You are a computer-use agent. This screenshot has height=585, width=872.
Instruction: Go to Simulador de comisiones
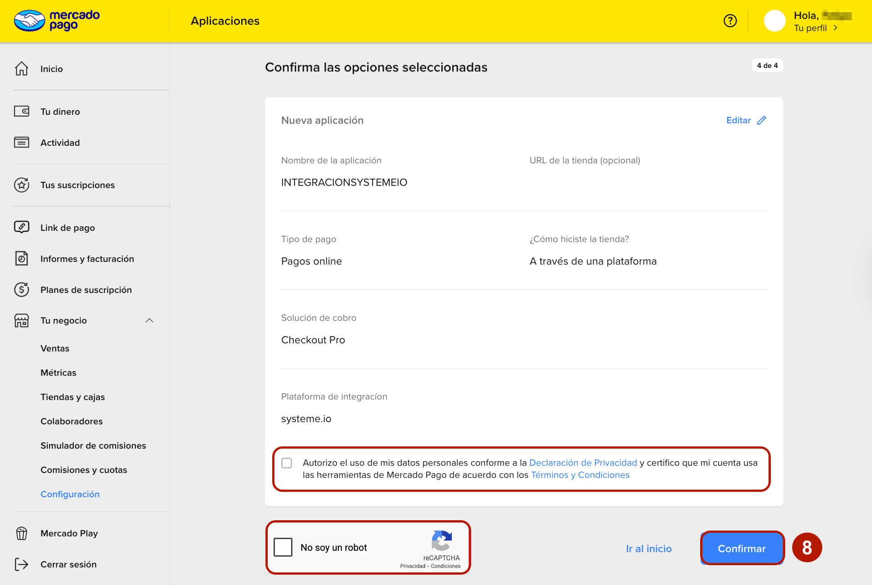tap(93, 445)
